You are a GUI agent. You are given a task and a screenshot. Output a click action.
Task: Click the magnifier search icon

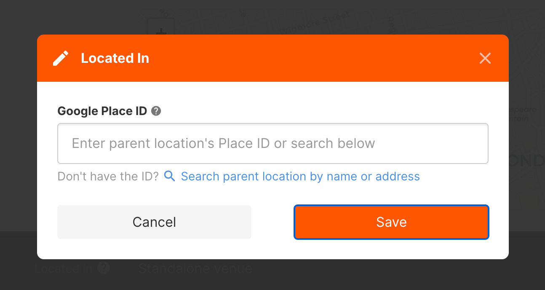(169, 176)
